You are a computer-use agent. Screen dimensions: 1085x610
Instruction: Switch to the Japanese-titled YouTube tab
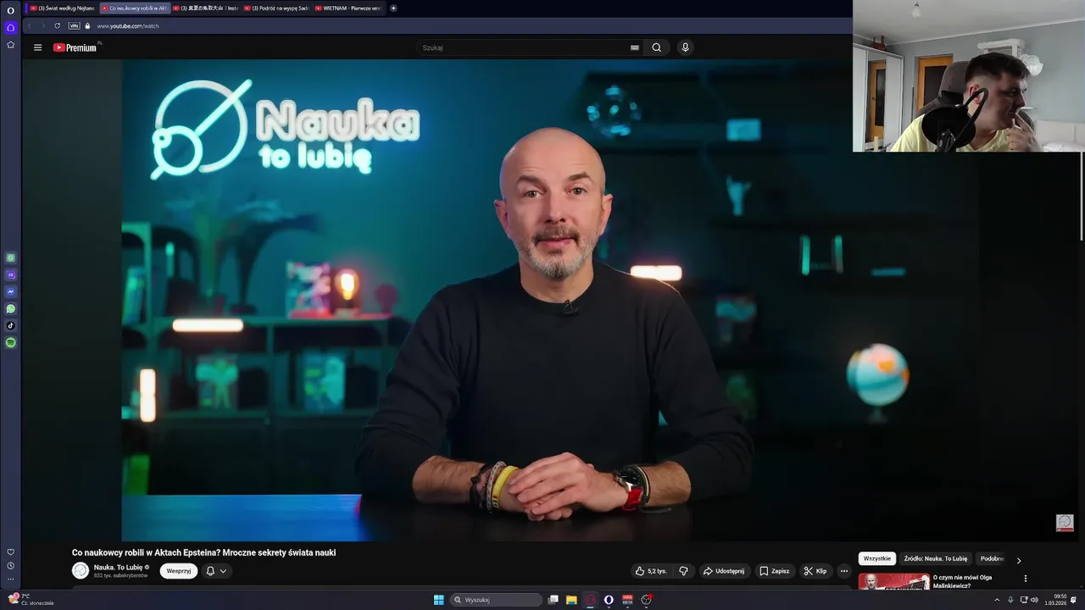[x=206, y=8]
